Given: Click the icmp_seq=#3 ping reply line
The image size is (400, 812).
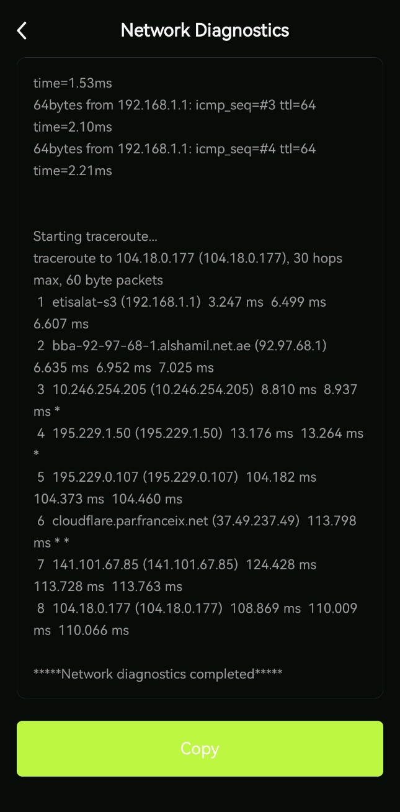Looking at the screenshot, I should 175,106.
